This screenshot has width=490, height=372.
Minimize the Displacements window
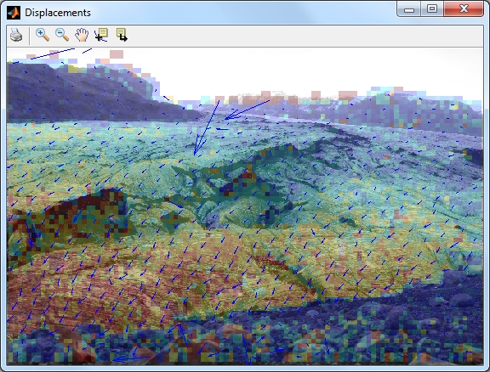click(x=408, y=9)
